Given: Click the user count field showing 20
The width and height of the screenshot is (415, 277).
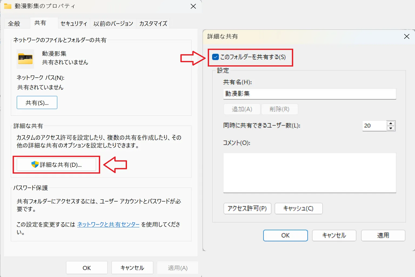Looking at the screenshot, I should pos(374,126).
